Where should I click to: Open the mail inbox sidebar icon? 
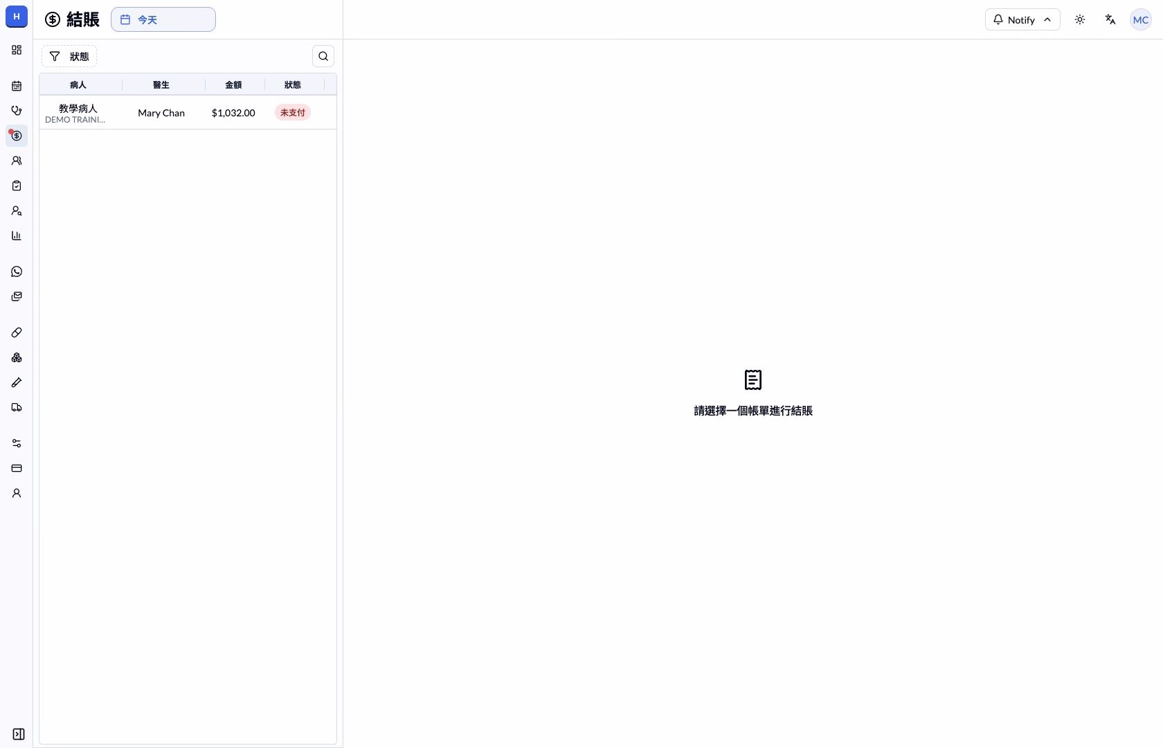17,296
